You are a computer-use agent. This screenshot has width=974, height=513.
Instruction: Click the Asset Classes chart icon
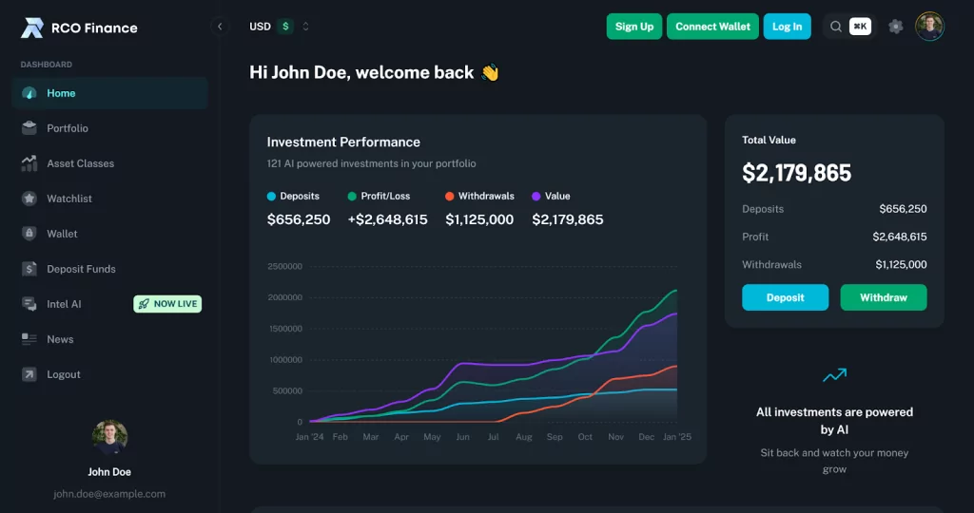click(x=29, y=163)
